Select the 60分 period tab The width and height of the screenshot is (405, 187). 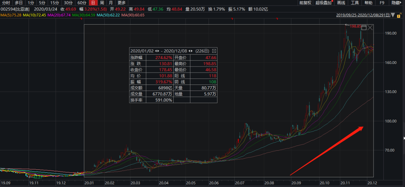(x=82, y=3)
